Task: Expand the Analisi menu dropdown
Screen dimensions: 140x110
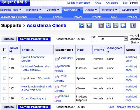Action: 96,10
